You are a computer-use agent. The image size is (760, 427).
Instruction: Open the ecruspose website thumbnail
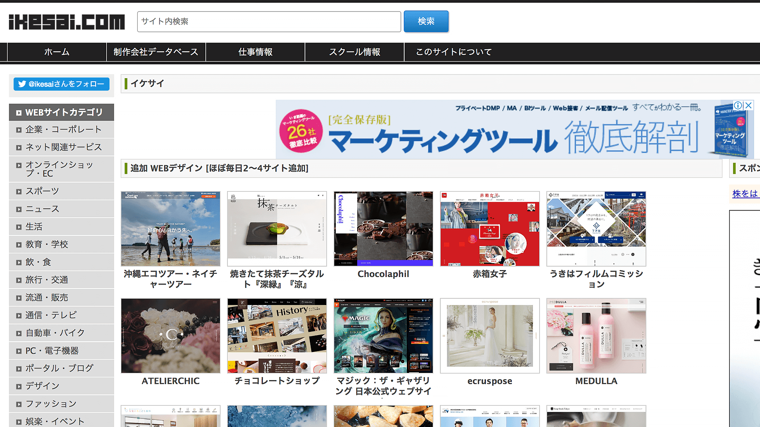(x=490, y=336)
